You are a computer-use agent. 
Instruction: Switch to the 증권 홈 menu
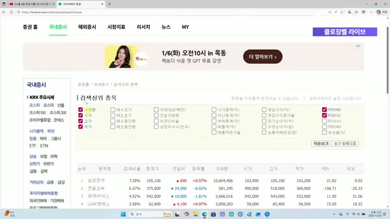pos(30,27)
